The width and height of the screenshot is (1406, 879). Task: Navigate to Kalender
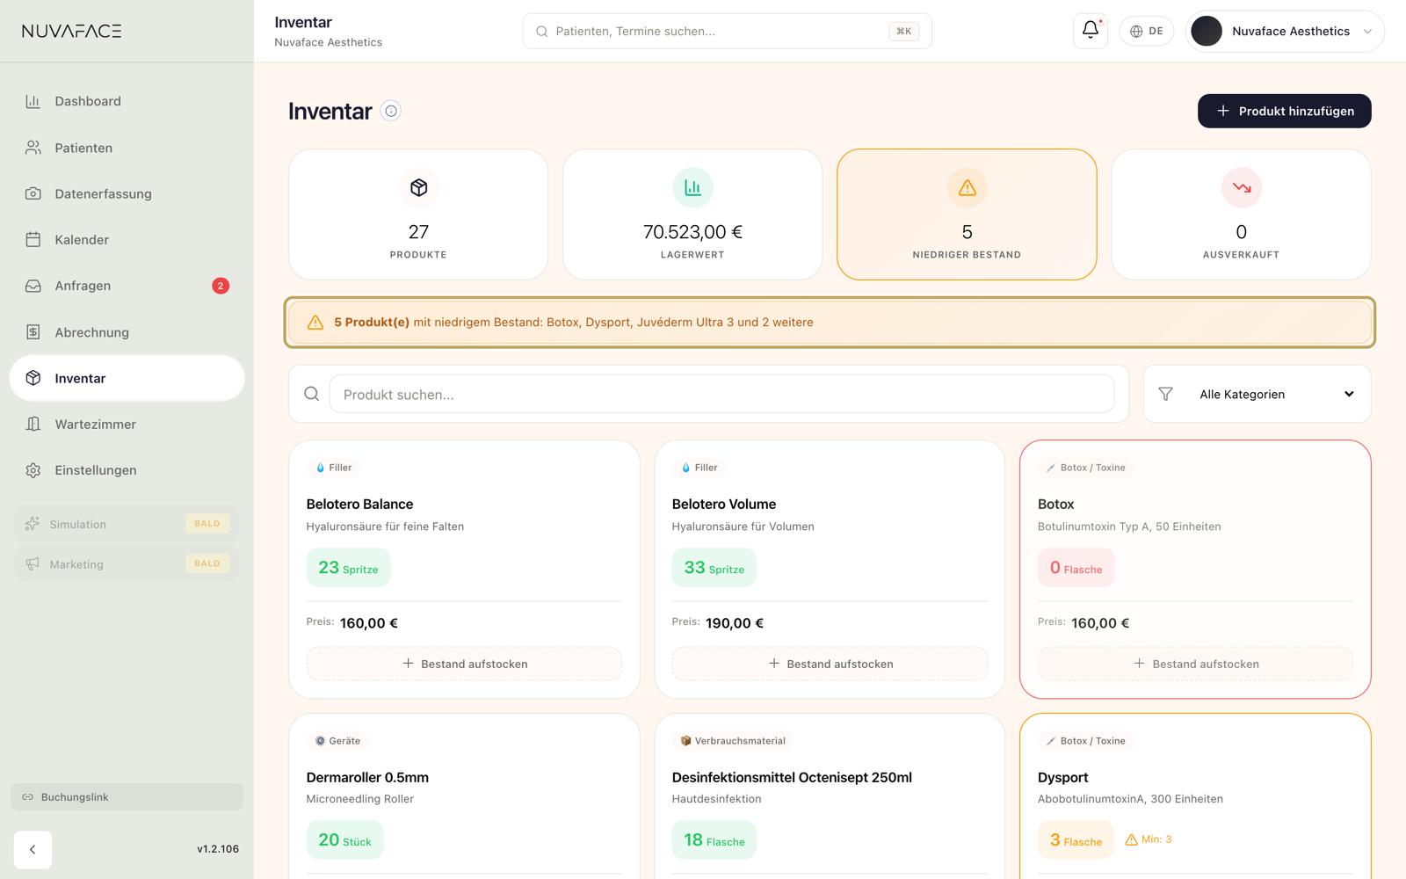[127, 239]
